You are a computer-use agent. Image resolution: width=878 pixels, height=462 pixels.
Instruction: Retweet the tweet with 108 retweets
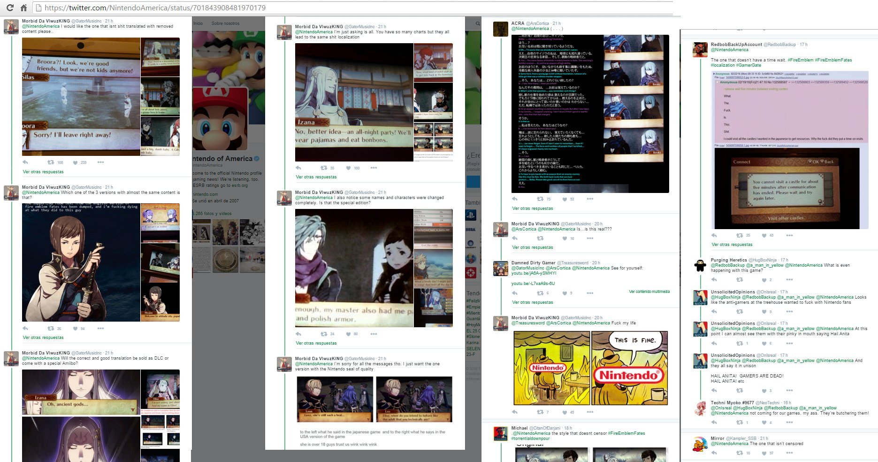(x=51, y=162)
